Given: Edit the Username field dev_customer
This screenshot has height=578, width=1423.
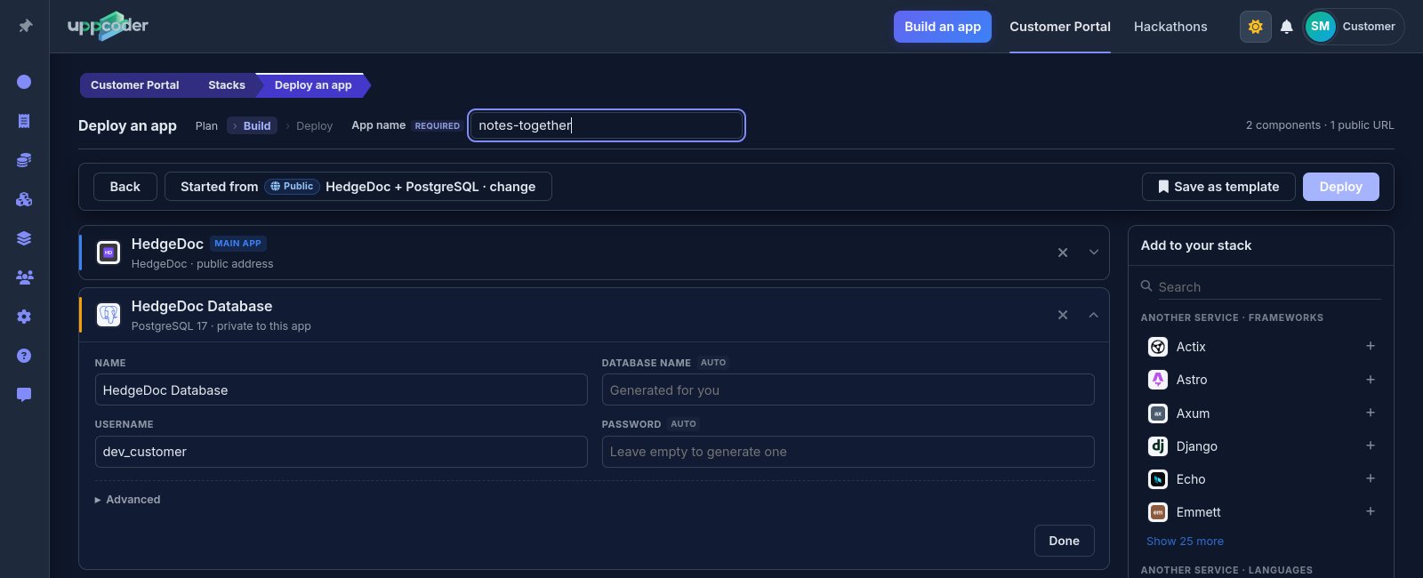Looking at the screenshot, I should 341,452.
